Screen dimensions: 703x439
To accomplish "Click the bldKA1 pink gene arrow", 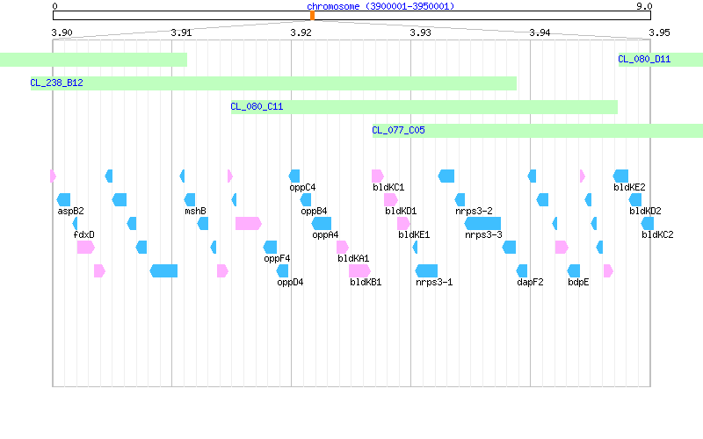I will pyautogui.click(x=343, y=248).
